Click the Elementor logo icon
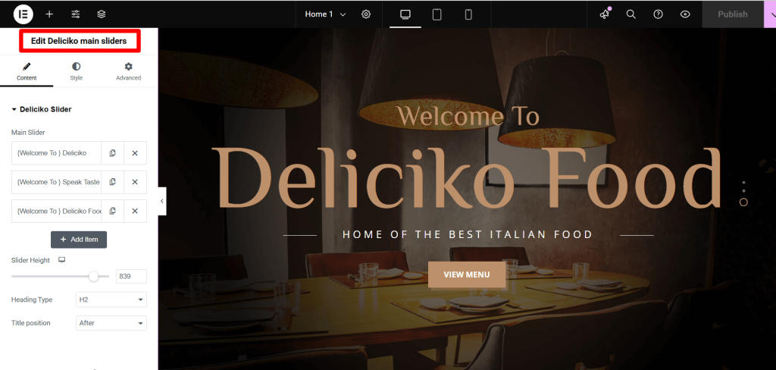The width and height of the screenshot is (776, 370). [x=23, y=14]
